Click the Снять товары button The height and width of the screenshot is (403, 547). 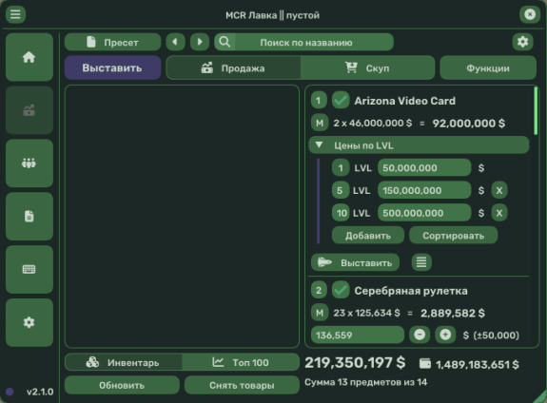click(x=242, y=385)
